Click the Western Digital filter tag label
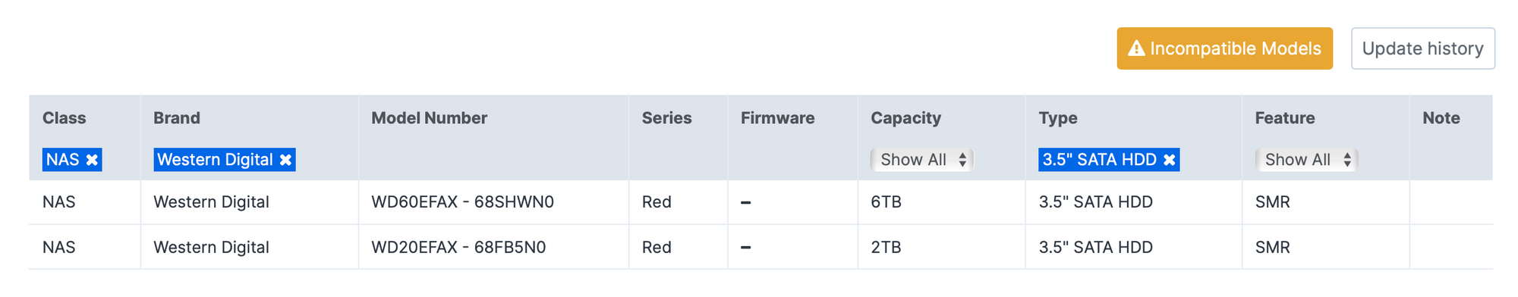Image resolution: width=1518 pixels, height=297 pixels. click(x=215, y=160)
